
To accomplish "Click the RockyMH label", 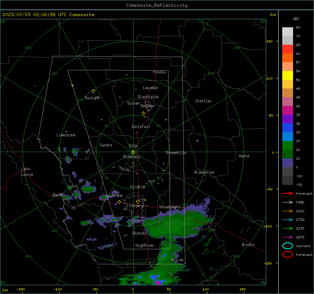I will coord(92,98).
